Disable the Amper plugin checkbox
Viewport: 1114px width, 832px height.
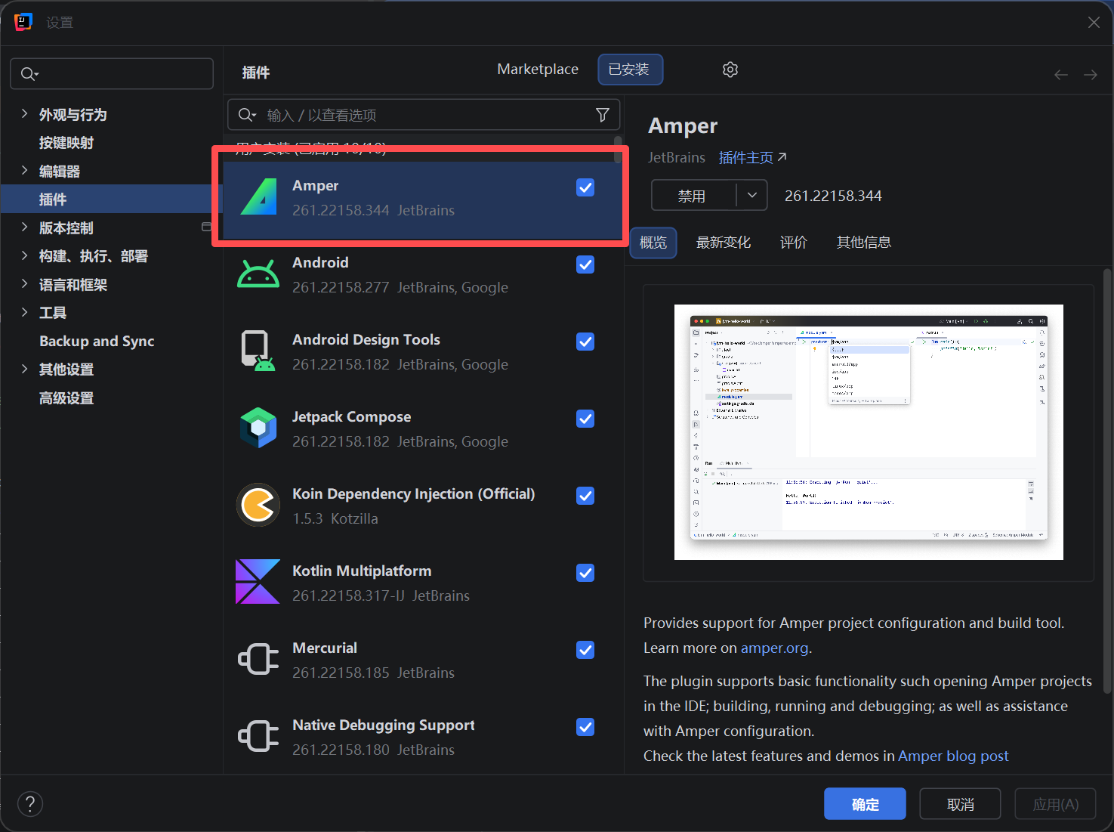pos(585,187)
